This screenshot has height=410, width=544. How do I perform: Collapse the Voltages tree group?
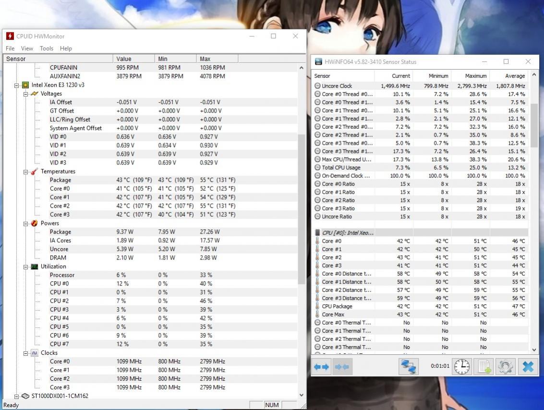click(x=25, y=94)
